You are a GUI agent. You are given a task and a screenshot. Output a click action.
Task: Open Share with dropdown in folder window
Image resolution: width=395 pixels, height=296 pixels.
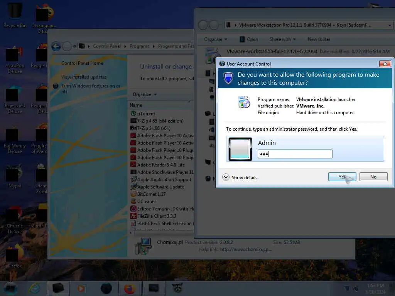tap(283, 39)
